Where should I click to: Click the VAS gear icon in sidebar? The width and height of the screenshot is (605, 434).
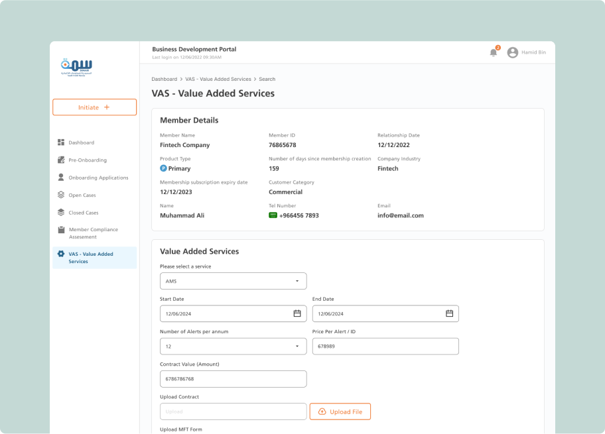coord(61,254)
